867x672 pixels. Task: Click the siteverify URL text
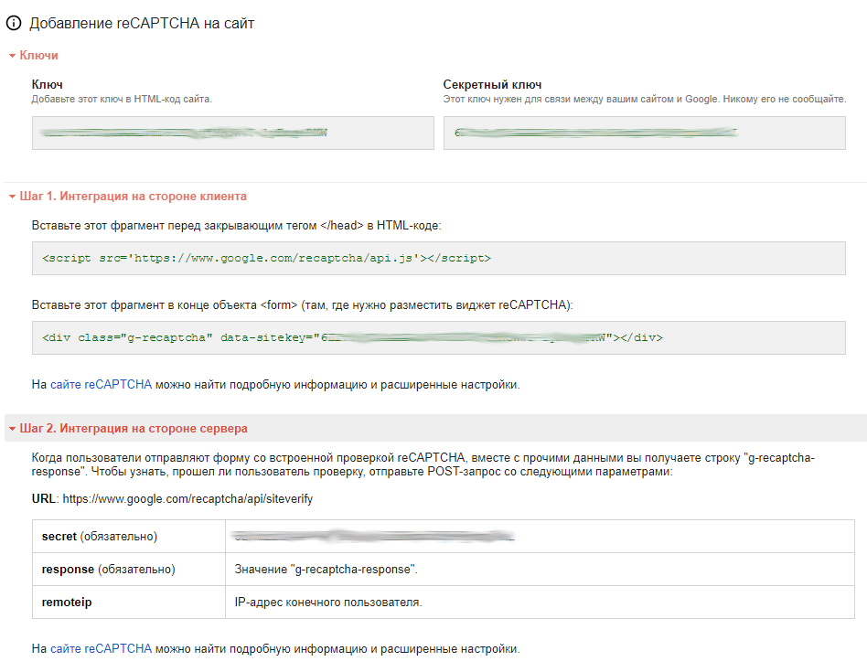187,500
